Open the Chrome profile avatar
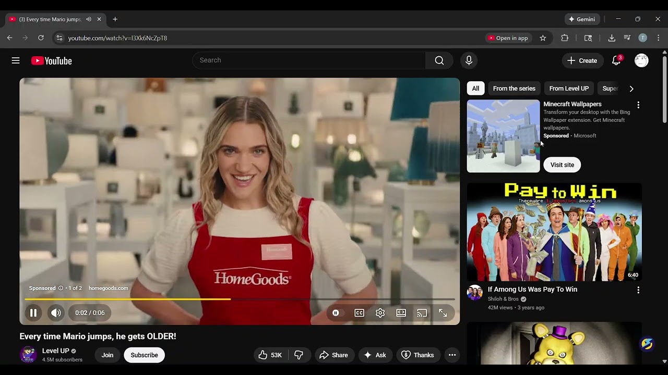The width and height of the screenshot is (668, 375). pos(643,38)
